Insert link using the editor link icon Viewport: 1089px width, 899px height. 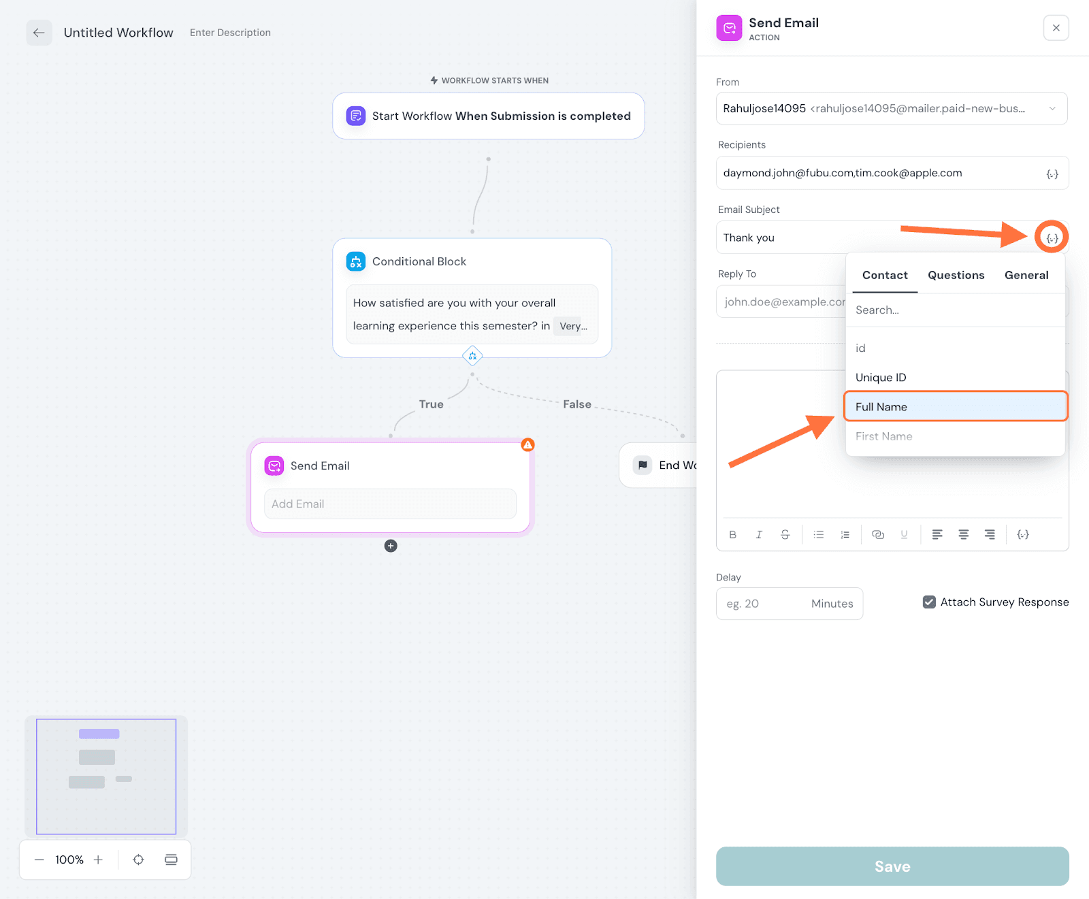click(878, 535)
